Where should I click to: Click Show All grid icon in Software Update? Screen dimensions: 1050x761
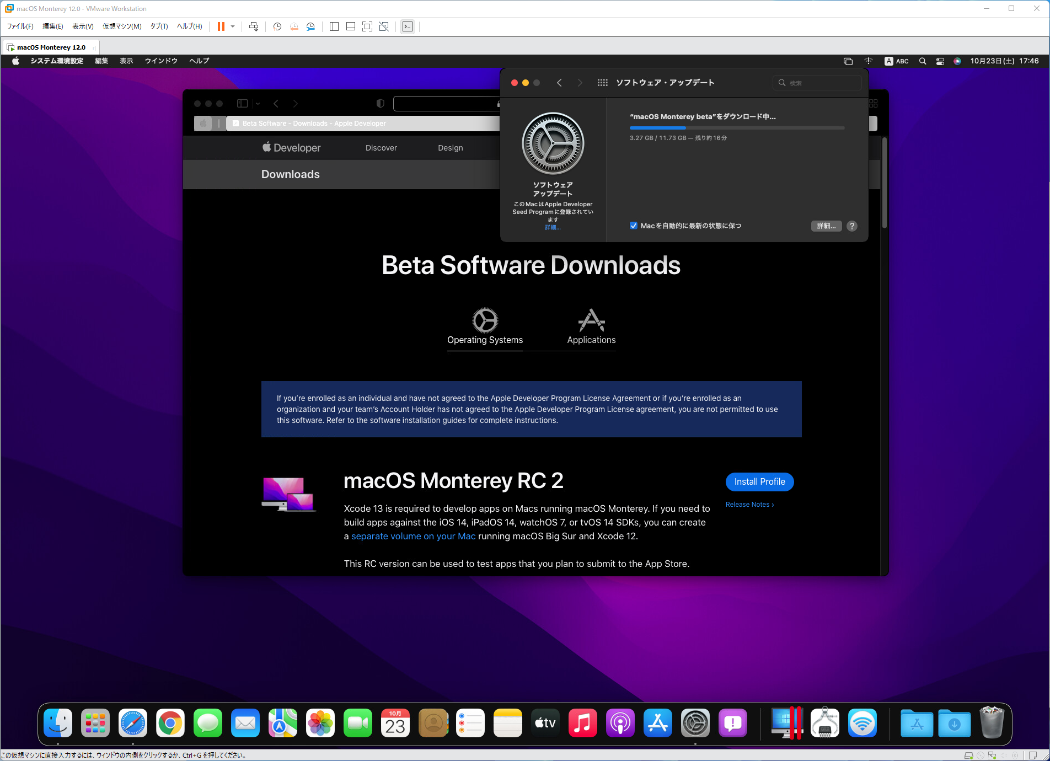[602, 83]
